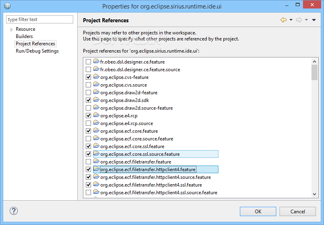Click the project list scrollbar thumb
The width and height of the screenshot is (324, 225).
click(x=314, y=72)
